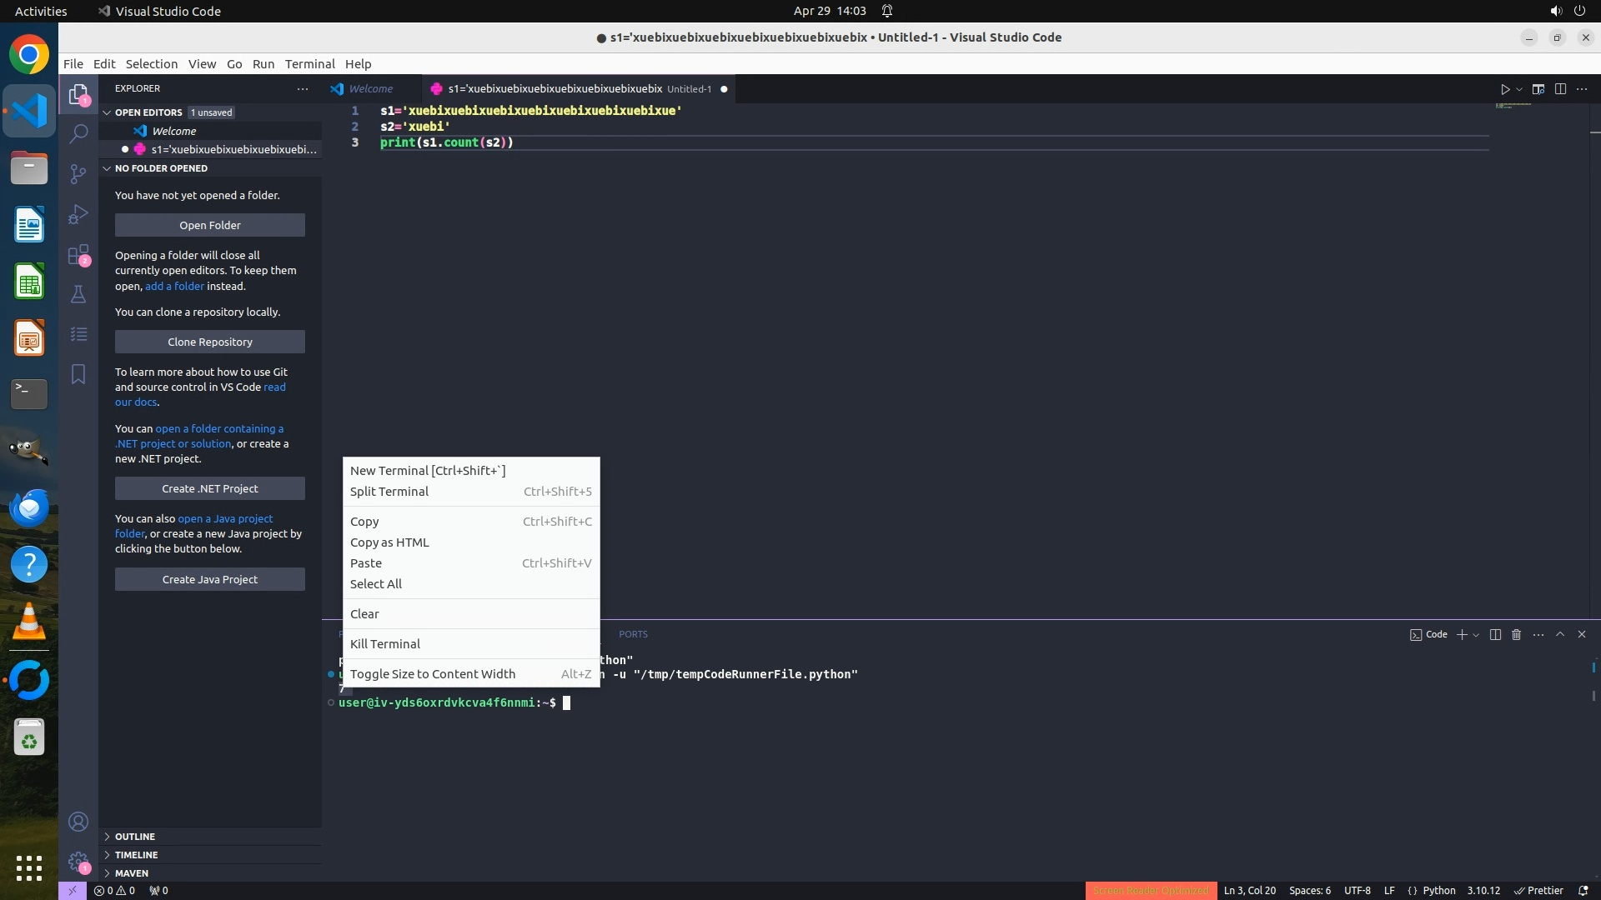1601x900 pixels.
Task: Click the Open Folder button
Action: (210, 225)
